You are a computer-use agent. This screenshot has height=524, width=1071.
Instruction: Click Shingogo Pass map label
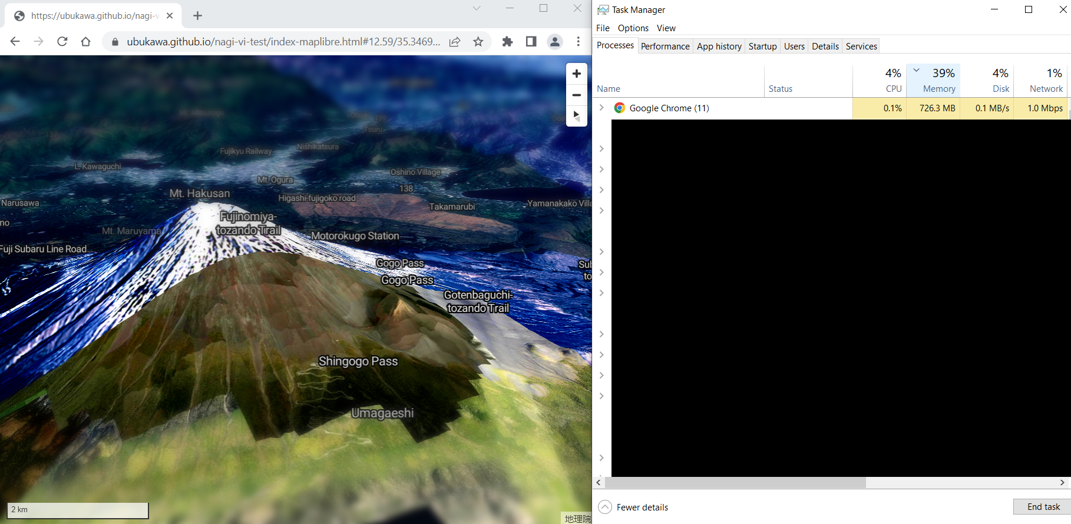coord(358,361)
